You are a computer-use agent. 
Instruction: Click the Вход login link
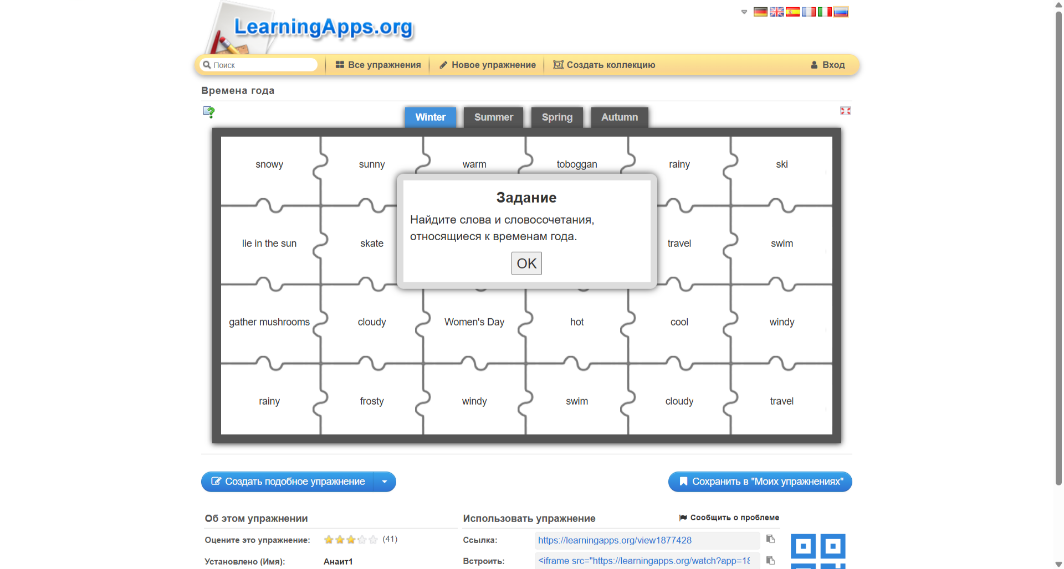coord(828,65)
